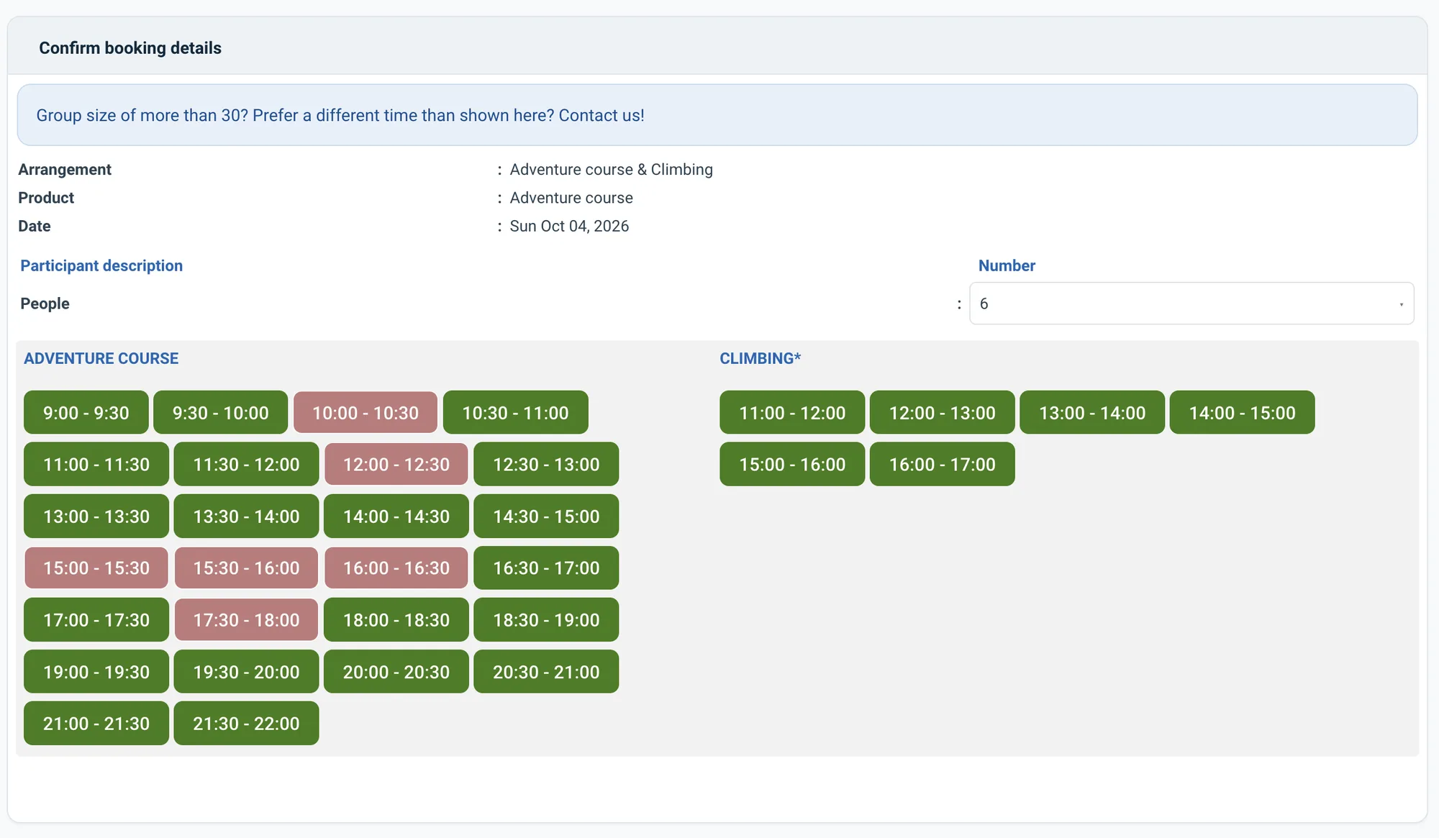Image resolution: width=1439 pixels, height=838 pixels.
Task: Pick climbing slot 13:00 - 14:00
Action: coord(1092,413)
